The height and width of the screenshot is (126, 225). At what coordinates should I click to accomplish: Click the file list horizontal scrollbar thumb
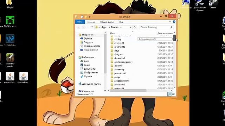[128, 91]
